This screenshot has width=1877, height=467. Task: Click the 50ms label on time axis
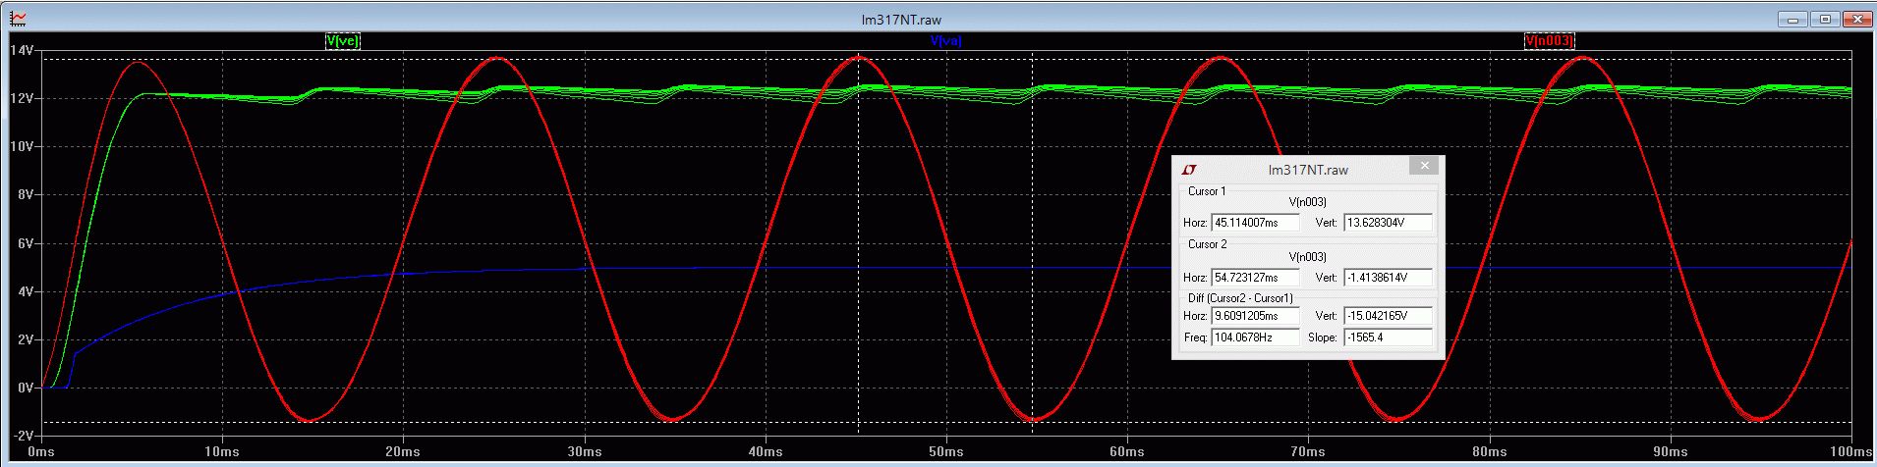pos(945,452)
